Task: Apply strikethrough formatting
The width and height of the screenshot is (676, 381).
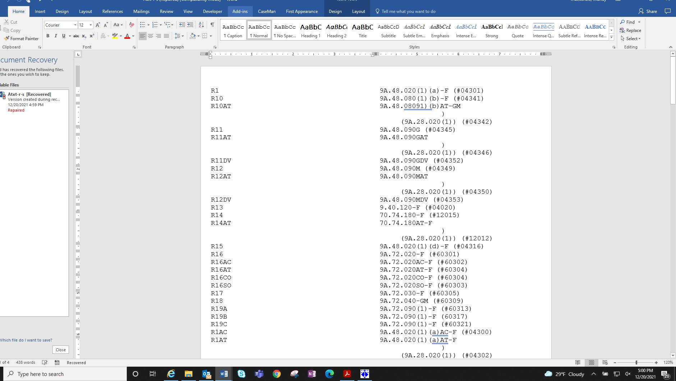Action: [76, 36]
